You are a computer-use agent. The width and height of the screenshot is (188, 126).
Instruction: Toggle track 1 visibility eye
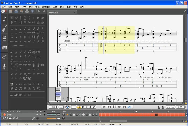pos(44,115)
